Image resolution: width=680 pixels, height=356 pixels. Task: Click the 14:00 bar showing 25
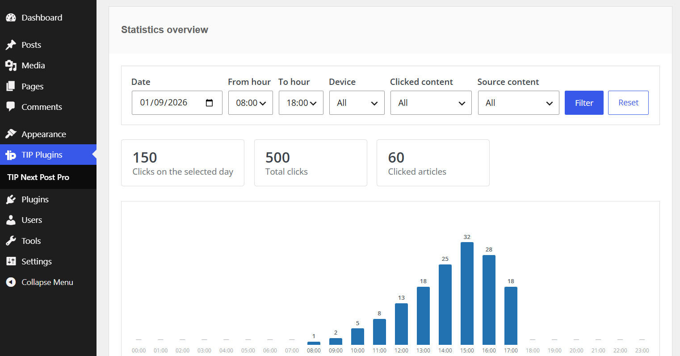445,305
